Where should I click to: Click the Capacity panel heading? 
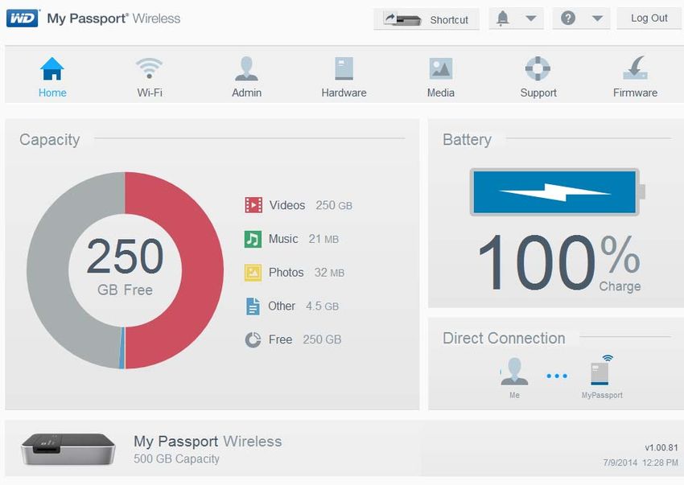coord(50,140)
